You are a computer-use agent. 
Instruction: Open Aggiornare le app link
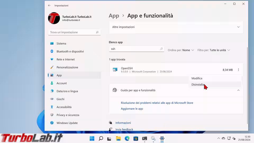coord(132,109)
